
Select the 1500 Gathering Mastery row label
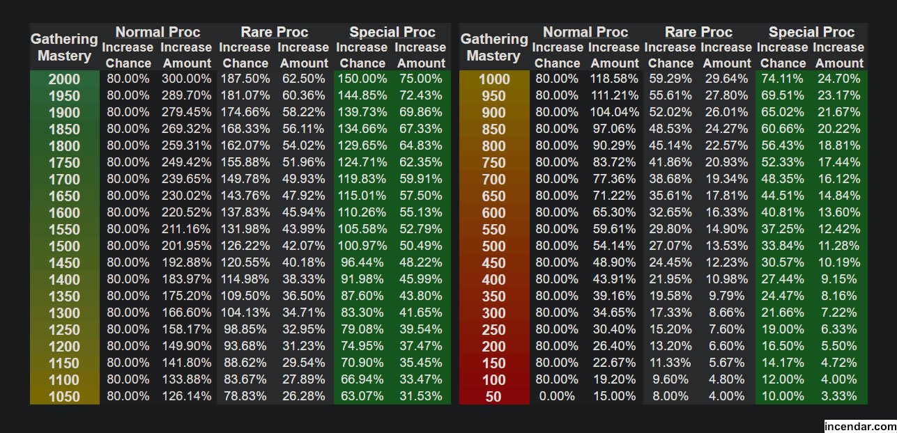point(64,246)
